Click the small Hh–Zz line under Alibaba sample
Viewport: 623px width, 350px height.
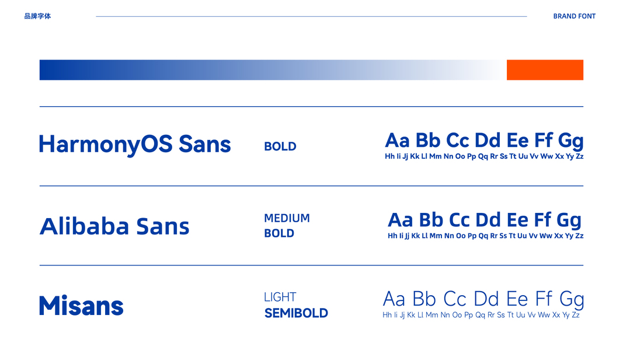[x=485, y=236]
